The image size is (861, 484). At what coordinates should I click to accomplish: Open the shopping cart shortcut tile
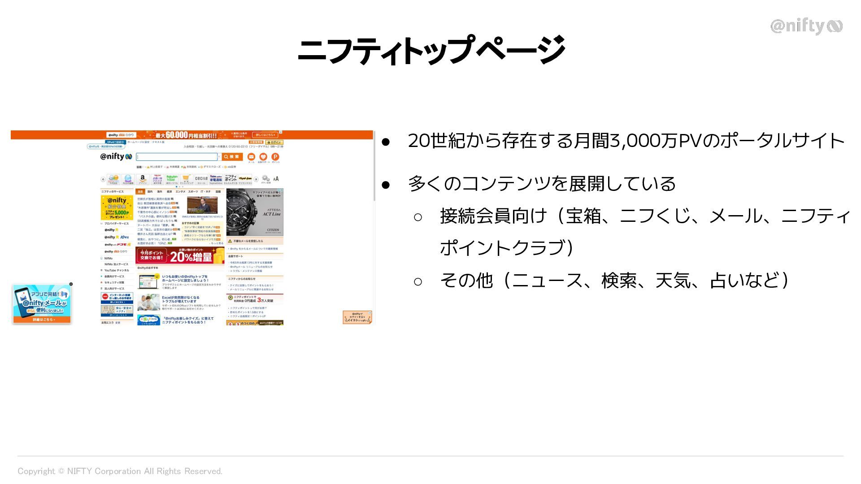(187, 179)
